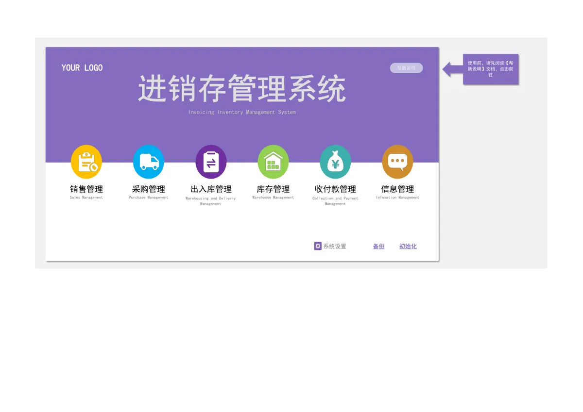The image size is (583, 412).
Task: Click the Warehousing and Delivery Management caption
Action: (211, 201)
